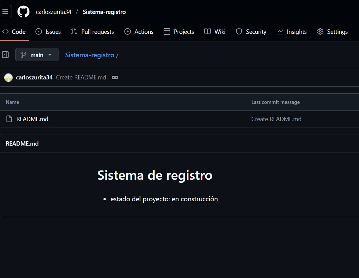Open commit author carloszurita34 link
The height and width of the screenshot is (278, 359).
(34, 77)
